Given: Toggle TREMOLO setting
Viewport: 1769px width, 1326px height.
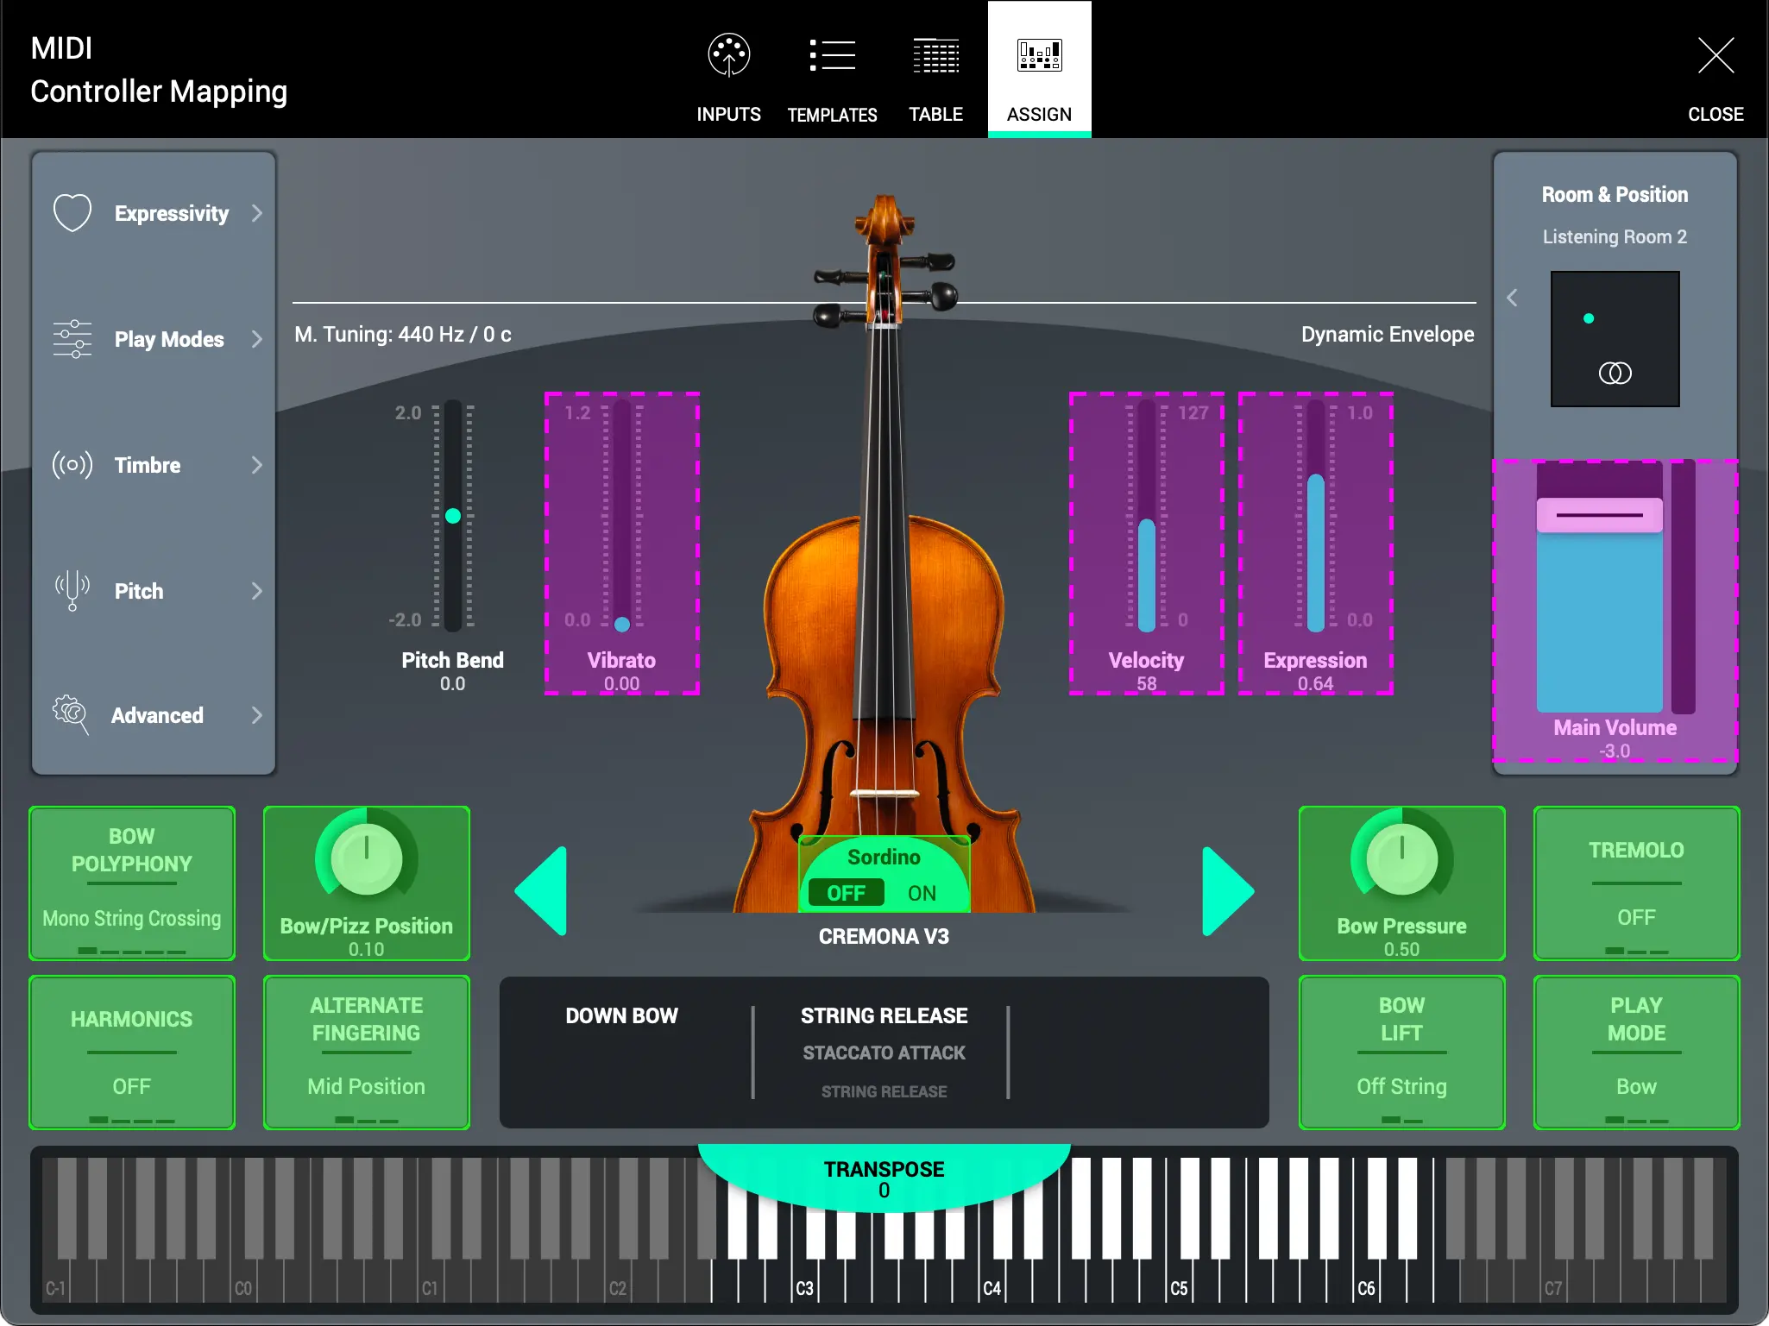Looking at the screenshot, I should coord(1635,883).
